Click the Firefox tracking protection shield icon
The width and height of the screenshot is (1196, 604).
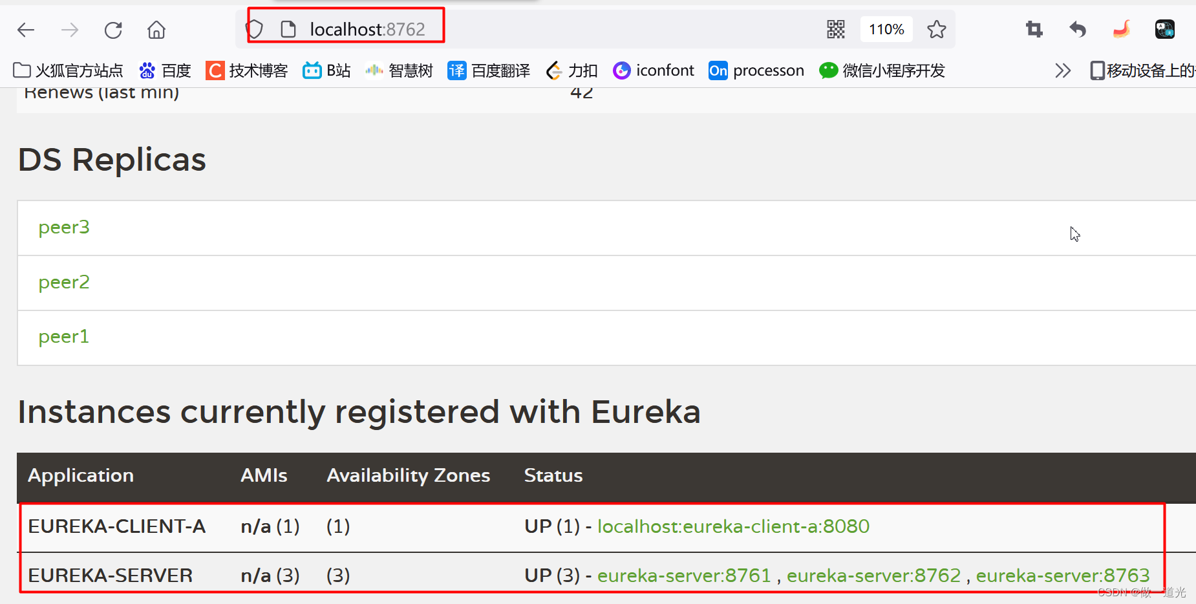tap(255, 28)
